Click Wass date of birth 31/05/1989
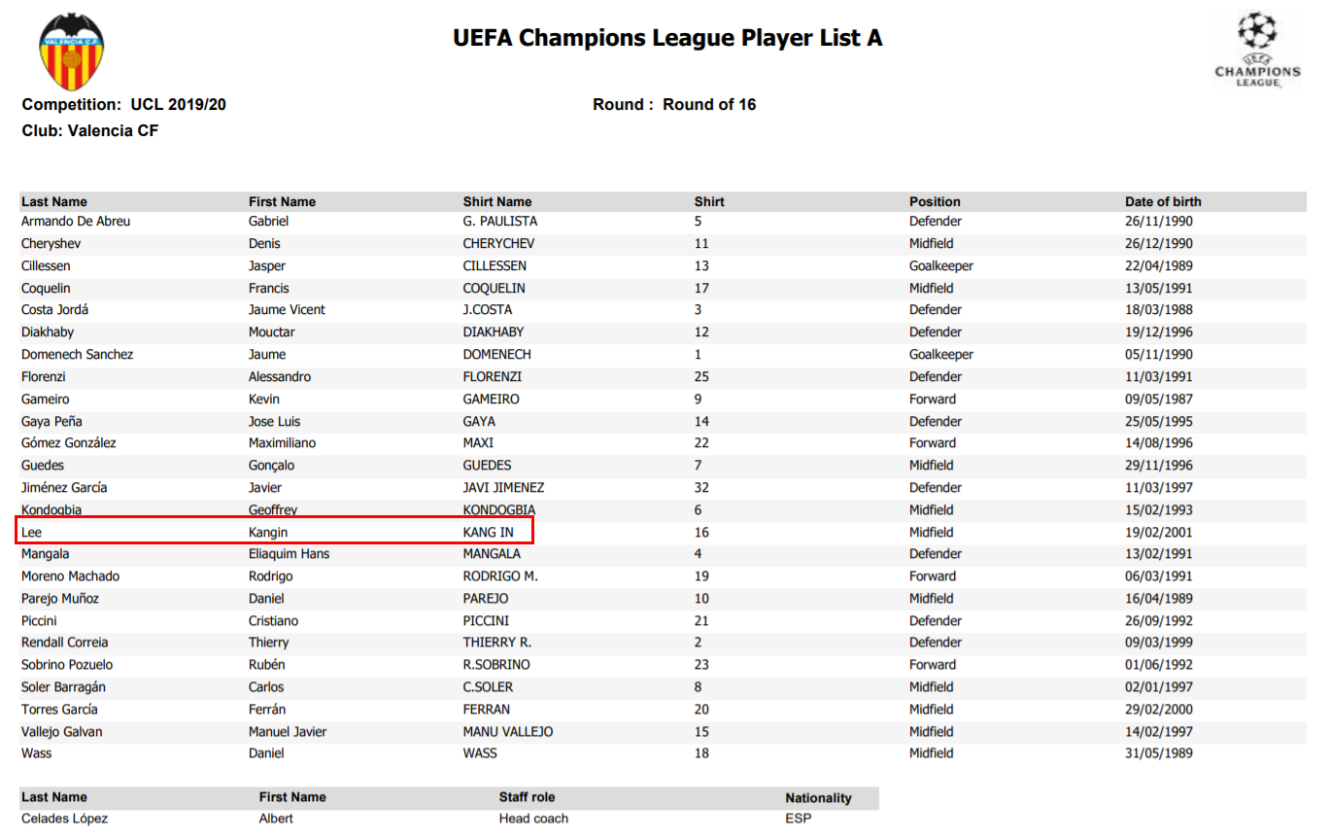This screenshot has height=838, width=1330. tap(1159, 753)
